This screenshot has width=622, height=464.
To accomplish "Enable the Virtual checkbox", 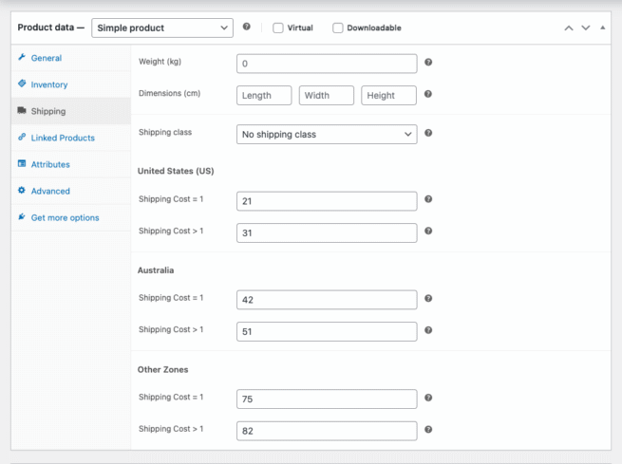I will [278, 28].
